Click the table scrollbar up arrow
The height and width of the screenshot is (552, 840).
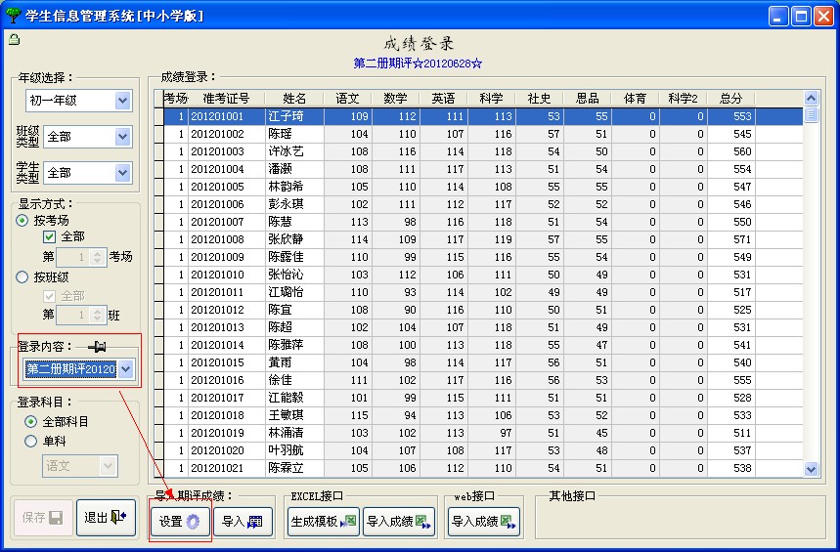pyautogui.click(x=811, y=98)
